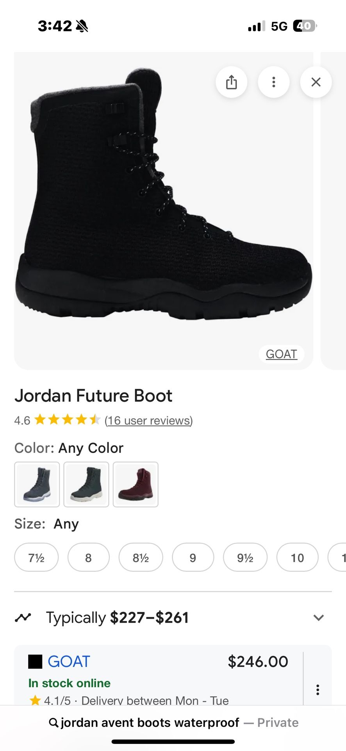Screen dimensions: 346x751
Task: Close the product detail panel
Action: pyautogui.click(x=316, y=82)
